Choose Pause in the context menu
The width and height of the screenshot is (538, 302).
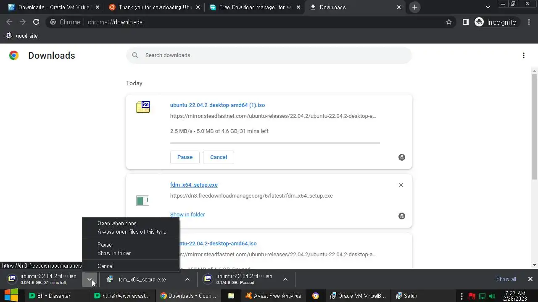pyautogui.click(x=105, y=245)
